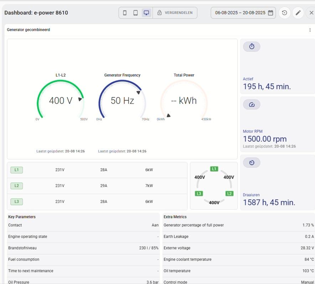The image size is (315, 284).
Task: Close the dashboard with X button
Action: [x=311, y=13]
